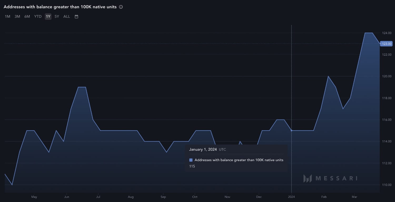Select the 5Y time range option

tap(57, 16)
